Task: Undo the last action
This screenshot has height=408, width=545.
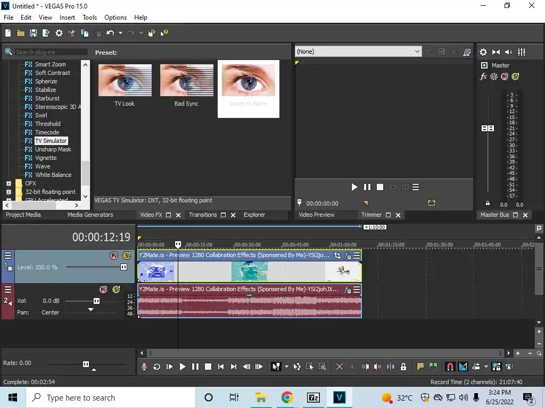Action: click(110, 33)
